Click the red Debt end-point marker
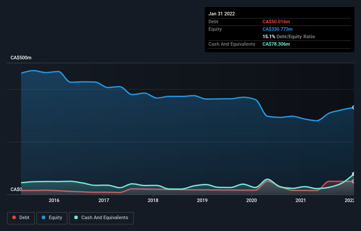The height and width of the screenshot is (231, 361). [354, 181]
